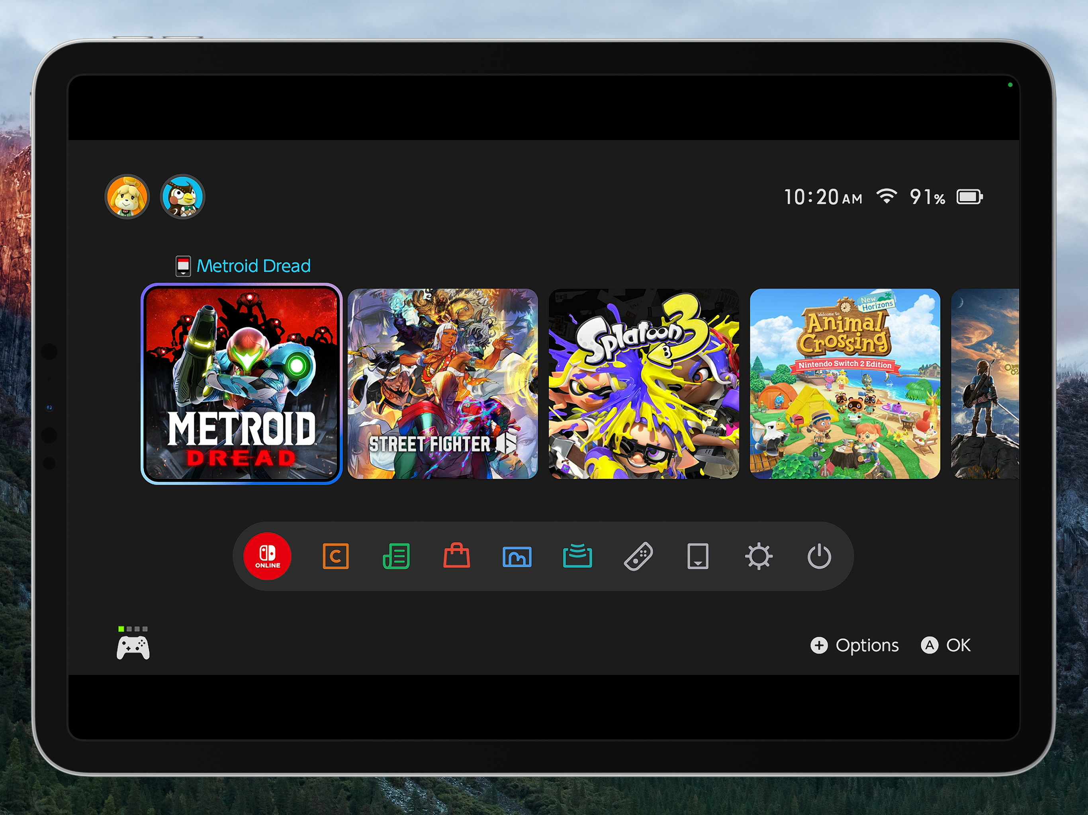Viewport: 1088px width, 815px height.
Task: Select Street Fighter 6 game tile
Action: [443, 383]
